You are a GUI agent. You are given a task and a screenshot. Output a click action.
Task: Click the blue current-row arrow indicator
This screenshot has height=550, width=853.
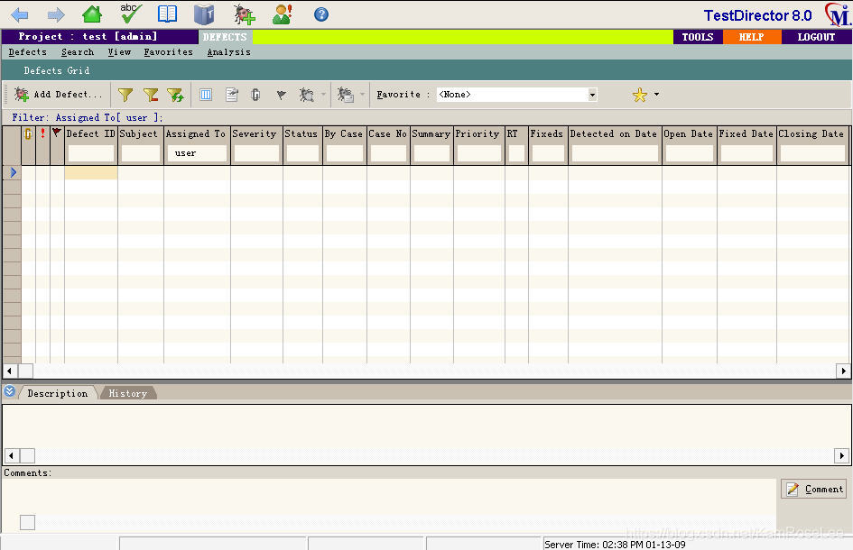pos(13,172)
